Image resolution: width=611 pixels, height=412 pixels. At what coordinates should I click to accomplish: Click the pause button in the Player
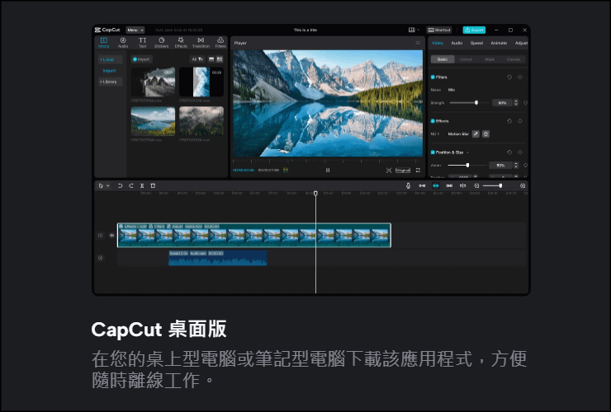tap(328, 170)
